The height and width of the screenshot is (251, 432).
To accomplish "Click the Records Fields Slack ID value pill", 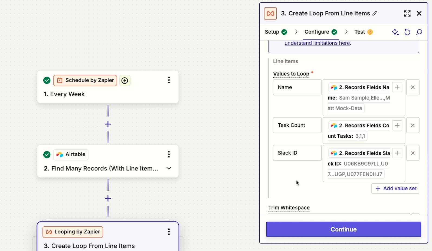I will click(x=359, y=164).
